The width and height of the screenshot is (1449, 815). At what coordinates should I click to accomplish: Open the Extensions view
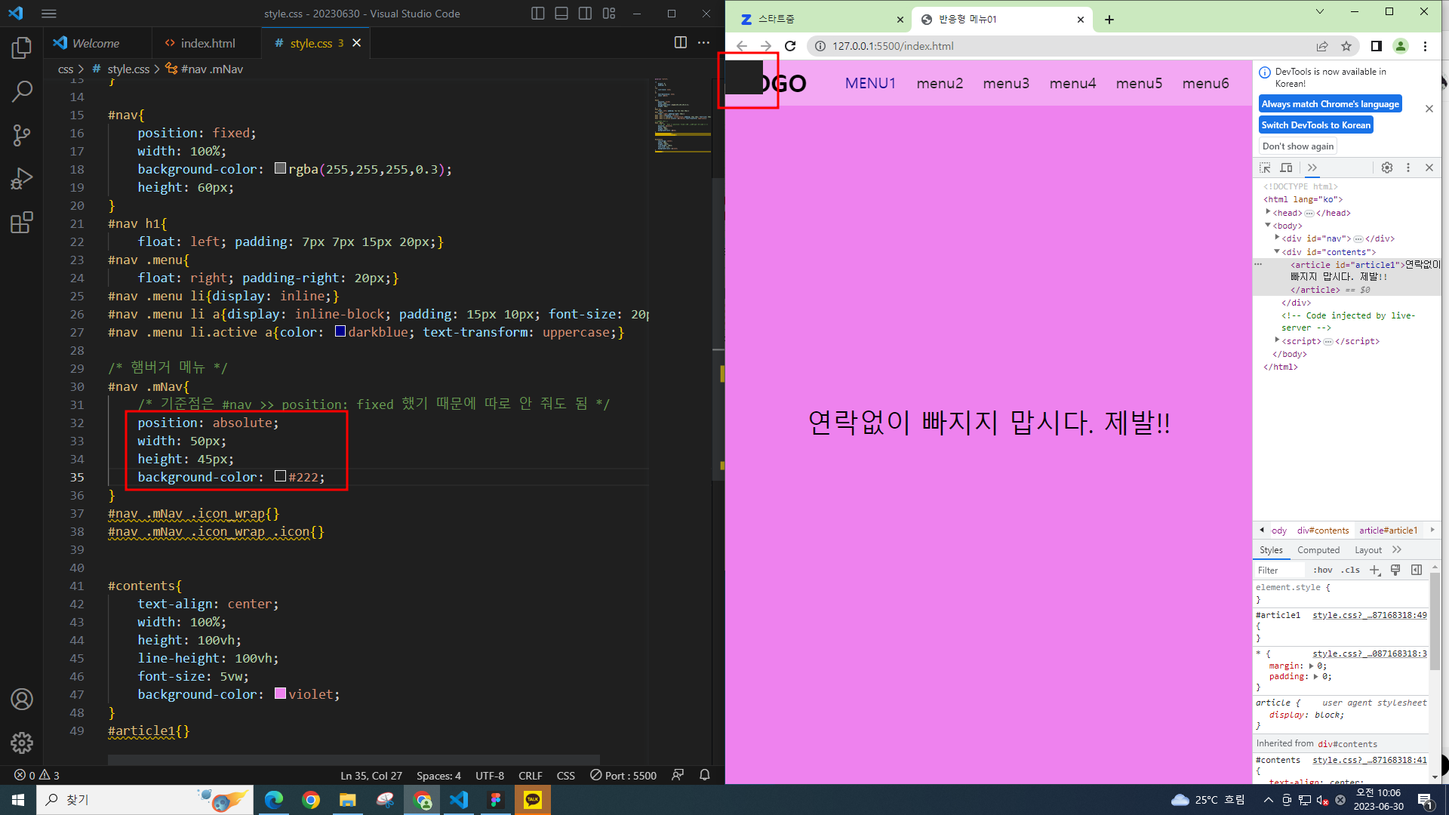pos(22,223)
